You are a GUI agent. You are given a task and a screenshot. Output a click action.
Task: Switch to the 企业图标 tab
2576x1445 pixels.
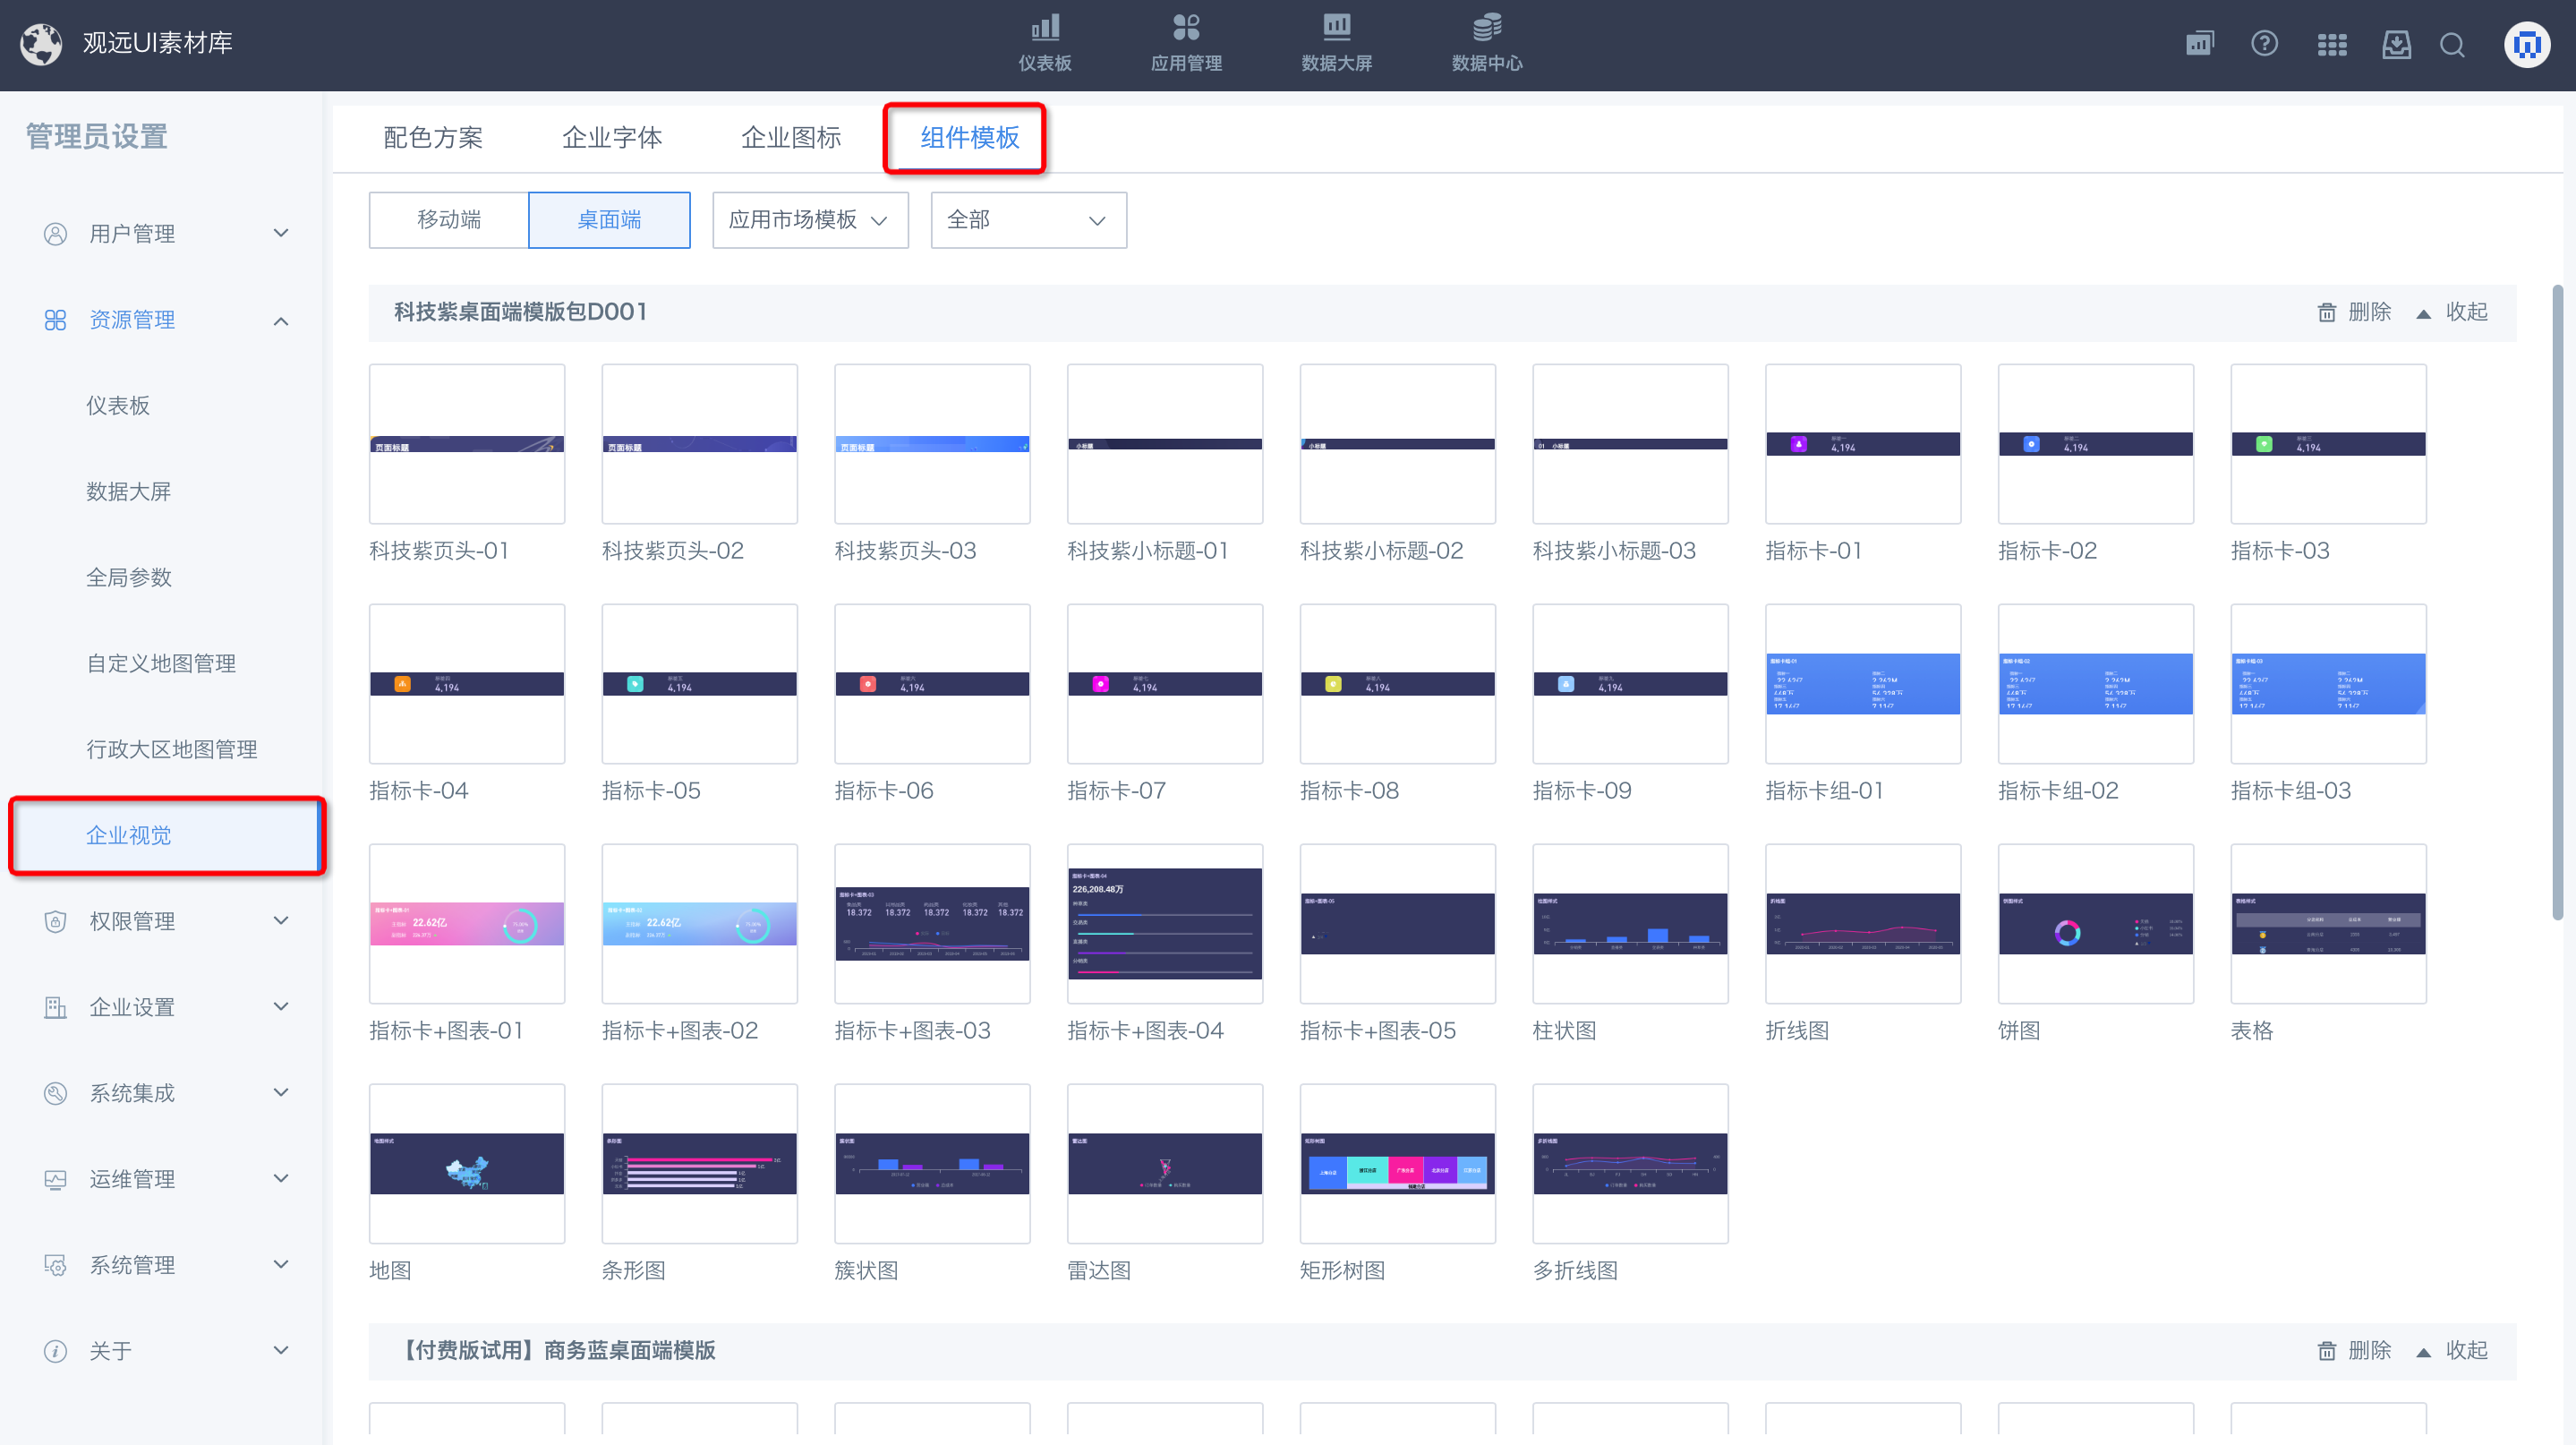coord(791,137)
